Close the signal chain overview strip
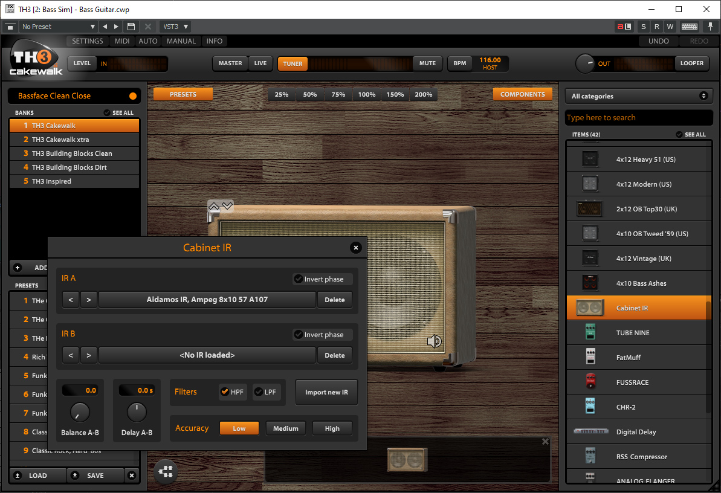Image resolution: width=721 pixels, height=493 pixels. (x=545, y=442)
